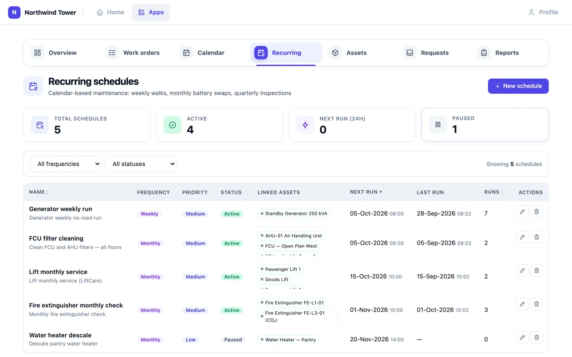Sort by the Next Run column

[x=366, y=192]
